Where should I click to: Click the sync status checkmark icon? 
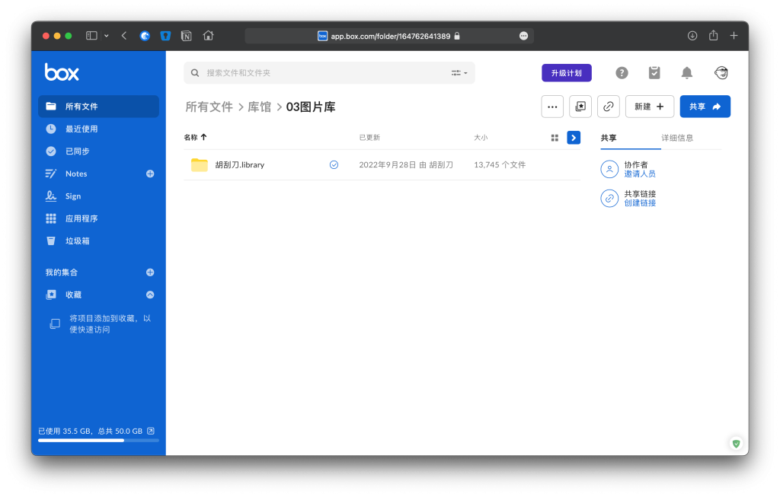tap(334, 164)
